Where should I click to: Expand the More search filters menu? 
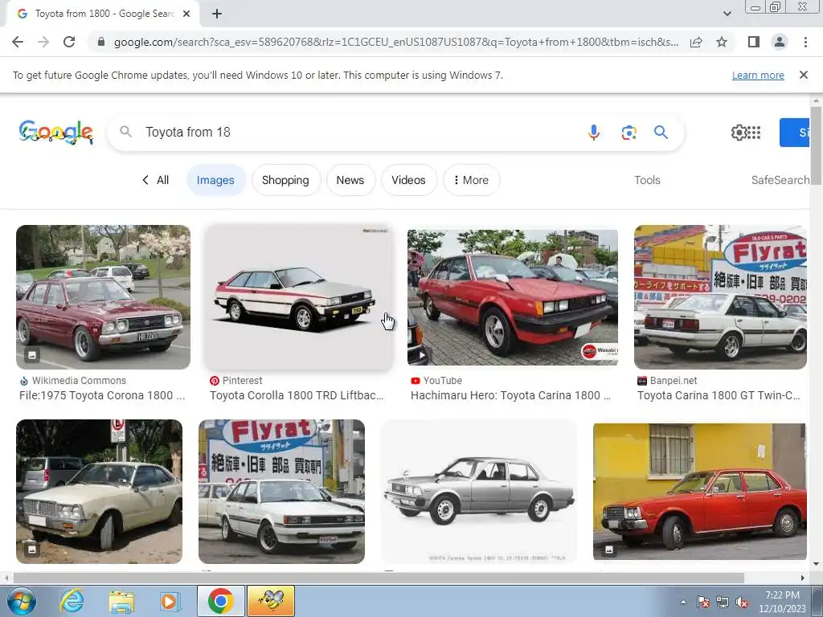[471, 180]
